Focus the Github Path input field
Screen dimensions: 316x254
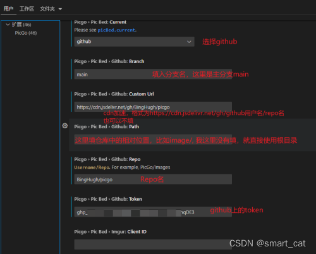(153, 140)
